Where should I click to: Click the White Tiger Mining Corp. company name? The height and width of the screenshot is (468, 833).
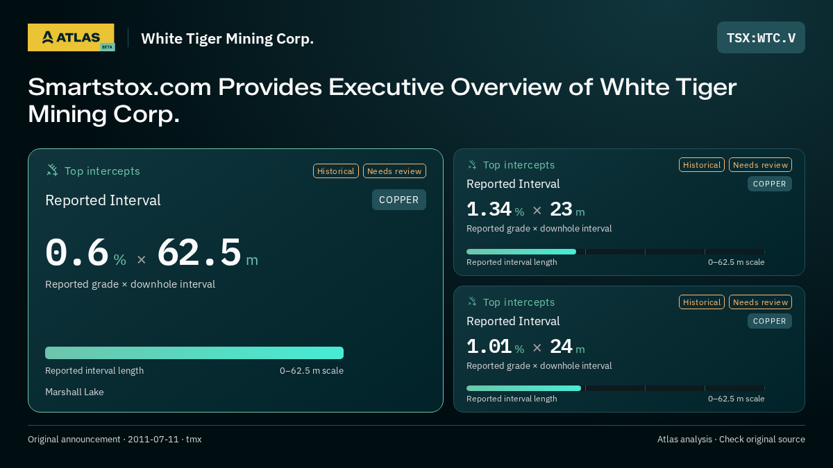click(227, 39)
